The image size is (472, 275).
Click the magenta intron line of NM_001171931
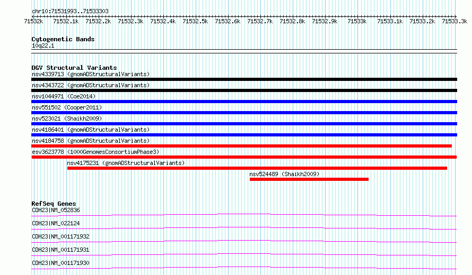244,254
